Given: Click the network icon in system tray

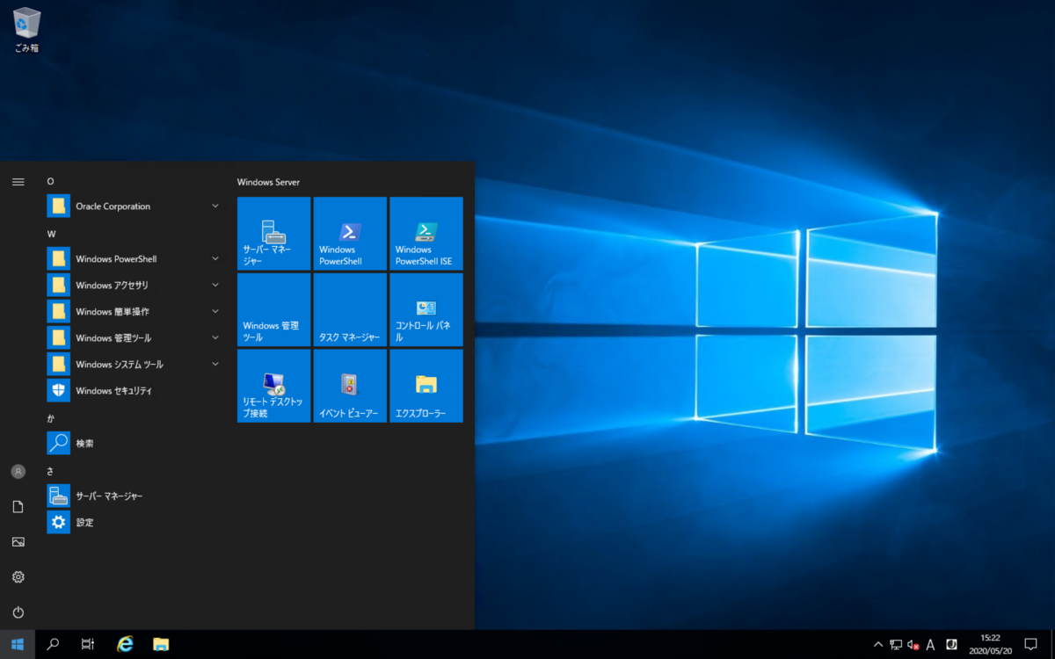Looking at the screenshot, I should (x=896, y=645).
